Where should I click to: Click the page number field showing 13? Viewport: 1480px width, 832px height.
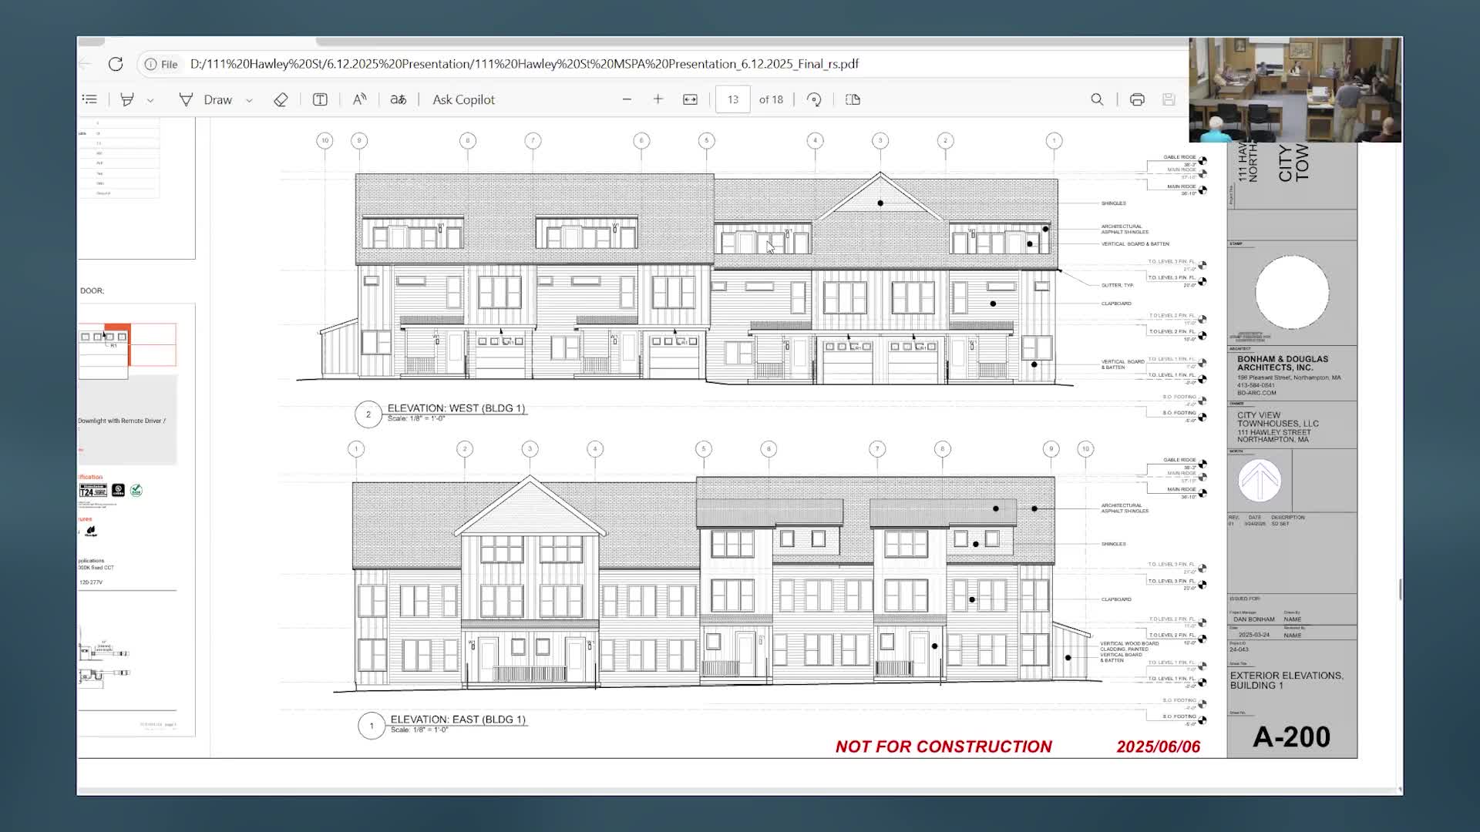[732, 99]
